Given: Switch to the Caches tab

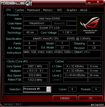Looking at the screenshot, I should (20, 10).
